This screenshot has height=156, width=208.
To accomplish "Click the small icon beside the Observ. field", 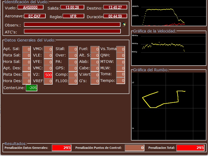I will click(124, 24).
